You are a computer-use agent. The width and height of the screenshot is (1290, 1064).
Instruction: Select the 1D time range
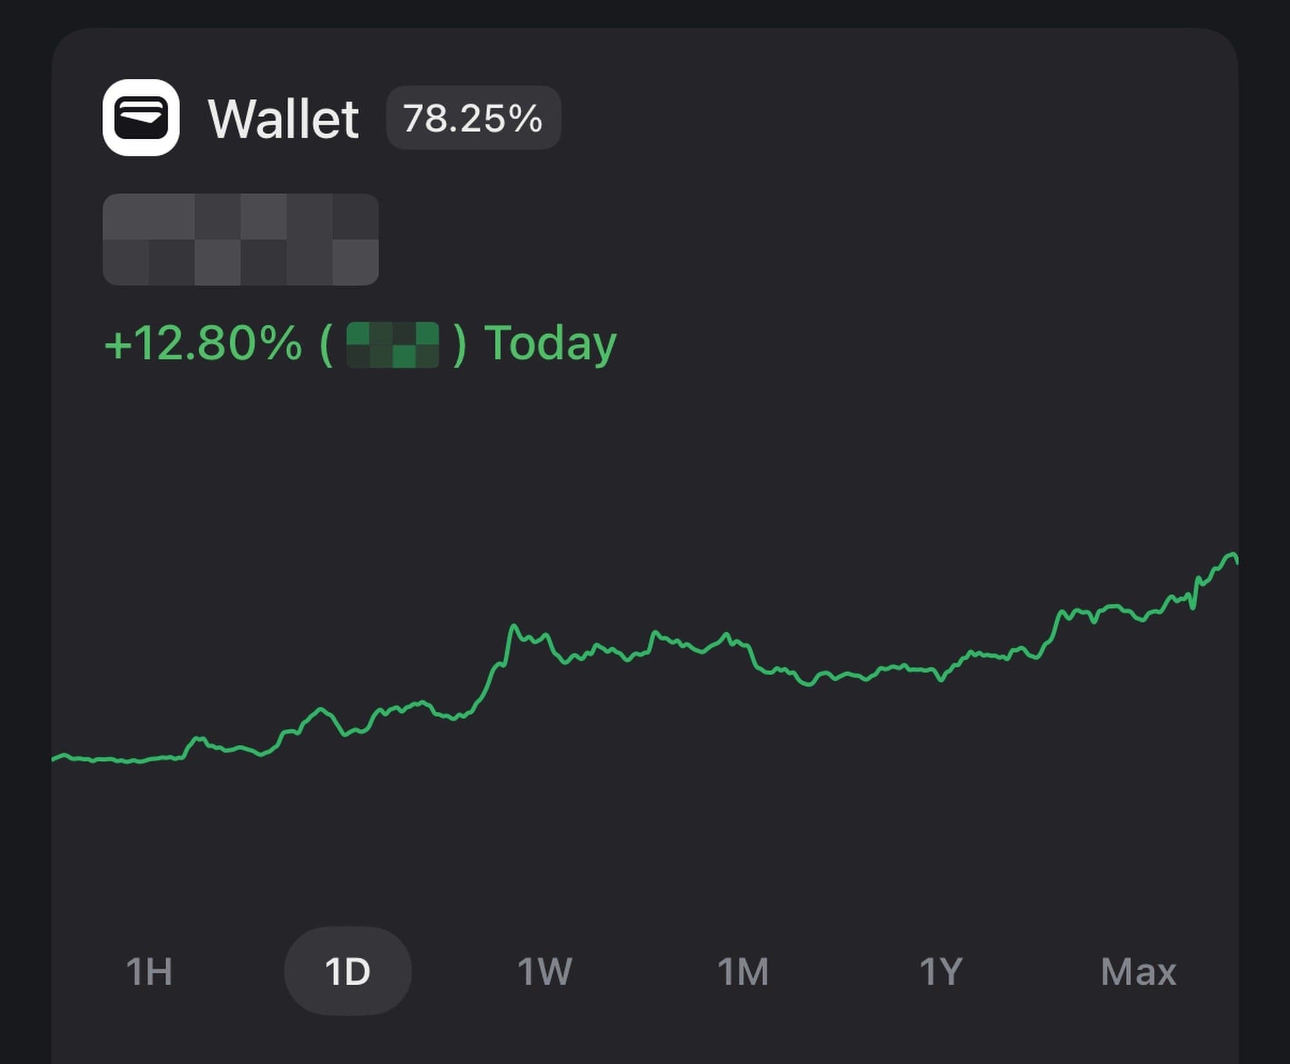click(348, 971)
